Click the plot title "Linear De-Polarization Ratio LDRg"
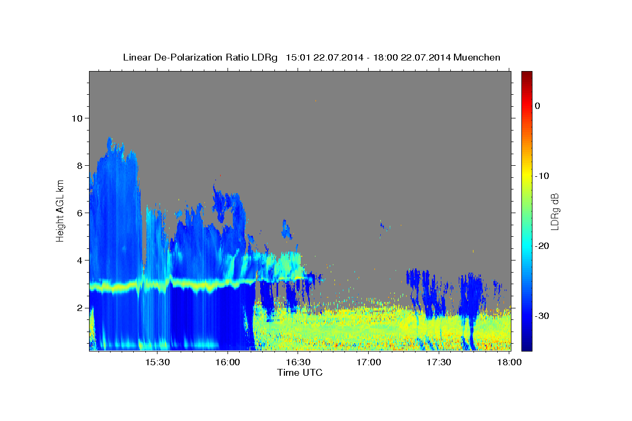Image resolution: width=632 pixels, height=421 pixels. [200, 57]
